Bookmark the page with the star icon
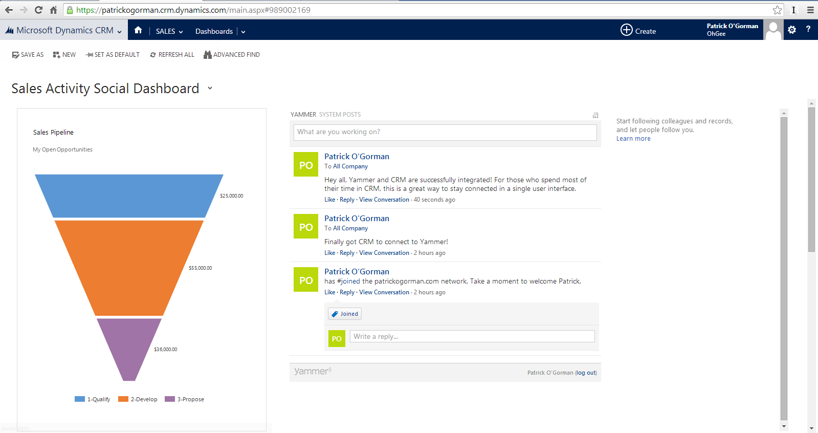 [777, 10]
